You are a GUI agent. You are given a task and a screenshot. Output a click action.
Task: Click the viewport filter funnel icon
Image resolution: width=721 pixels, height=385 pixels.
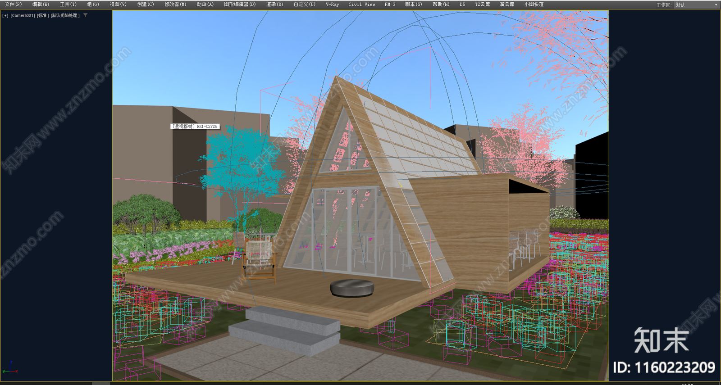85,15
